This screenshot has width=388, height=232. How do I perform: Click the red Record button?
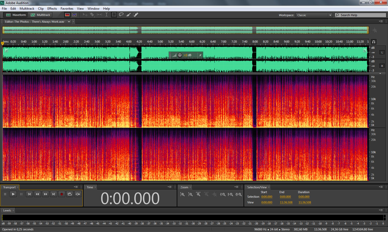pyautogui.click(x=62, y=194)
